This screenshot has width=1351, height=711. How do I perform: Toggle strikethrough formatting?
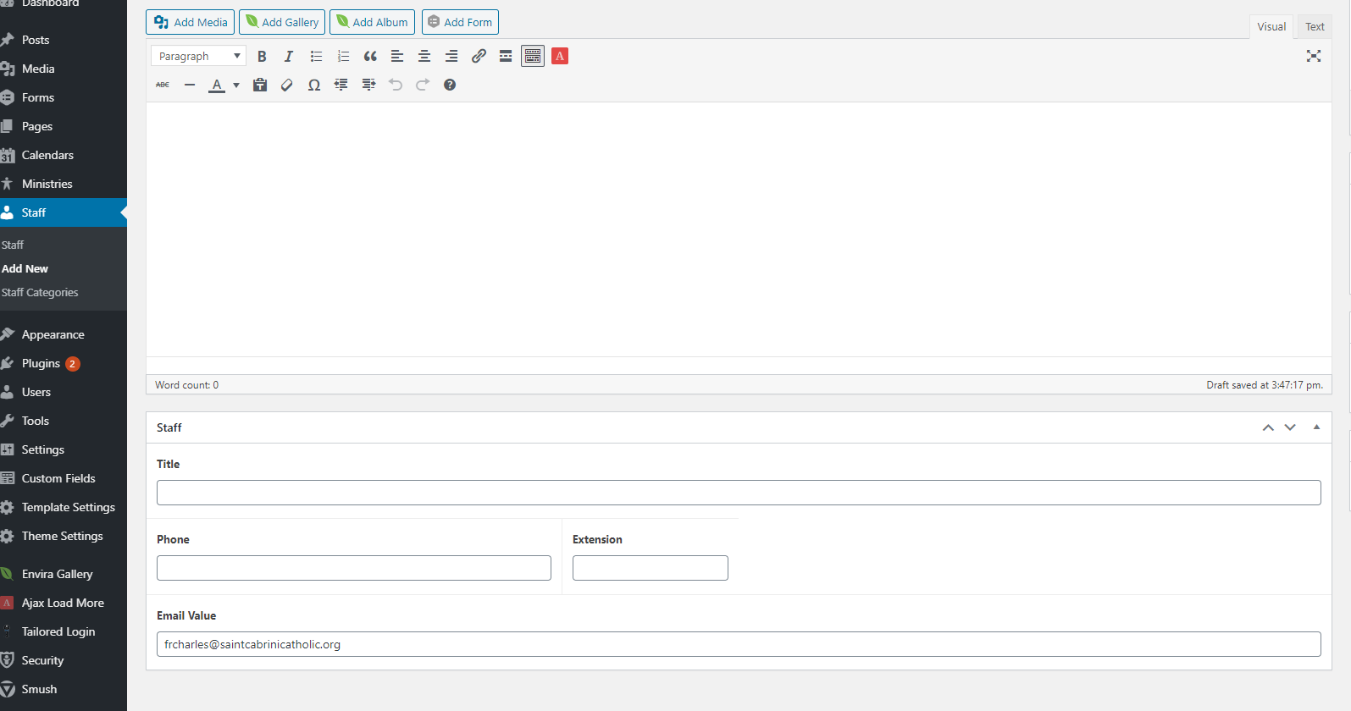point(163,85)
